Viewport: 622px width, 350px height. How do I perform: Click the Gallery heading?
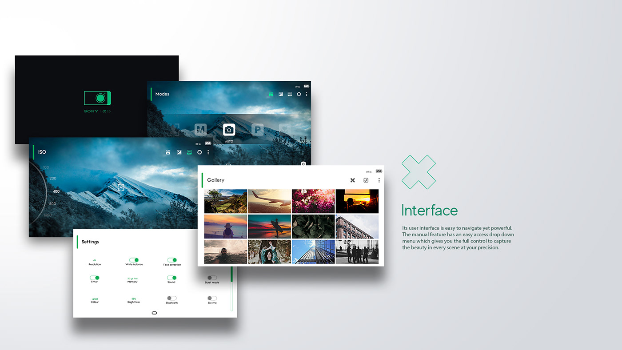(x=215, y=180)
